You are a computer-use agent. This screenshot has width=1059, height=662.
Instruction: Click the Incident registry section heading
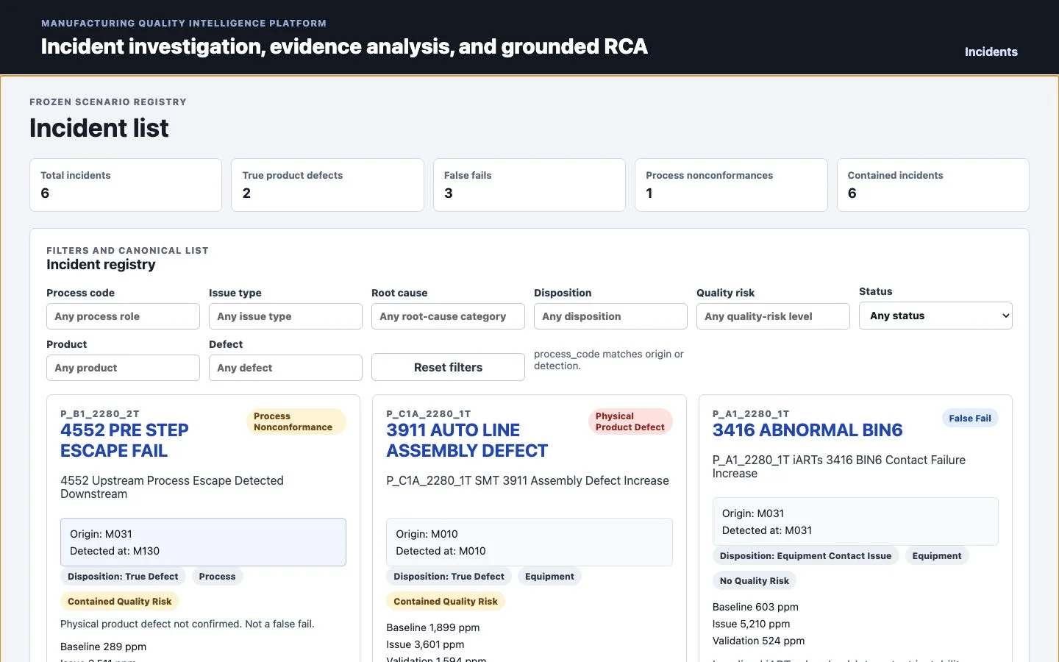point(101,265)
